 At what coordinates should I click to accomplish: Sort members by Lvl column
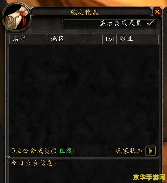[109, 39]
